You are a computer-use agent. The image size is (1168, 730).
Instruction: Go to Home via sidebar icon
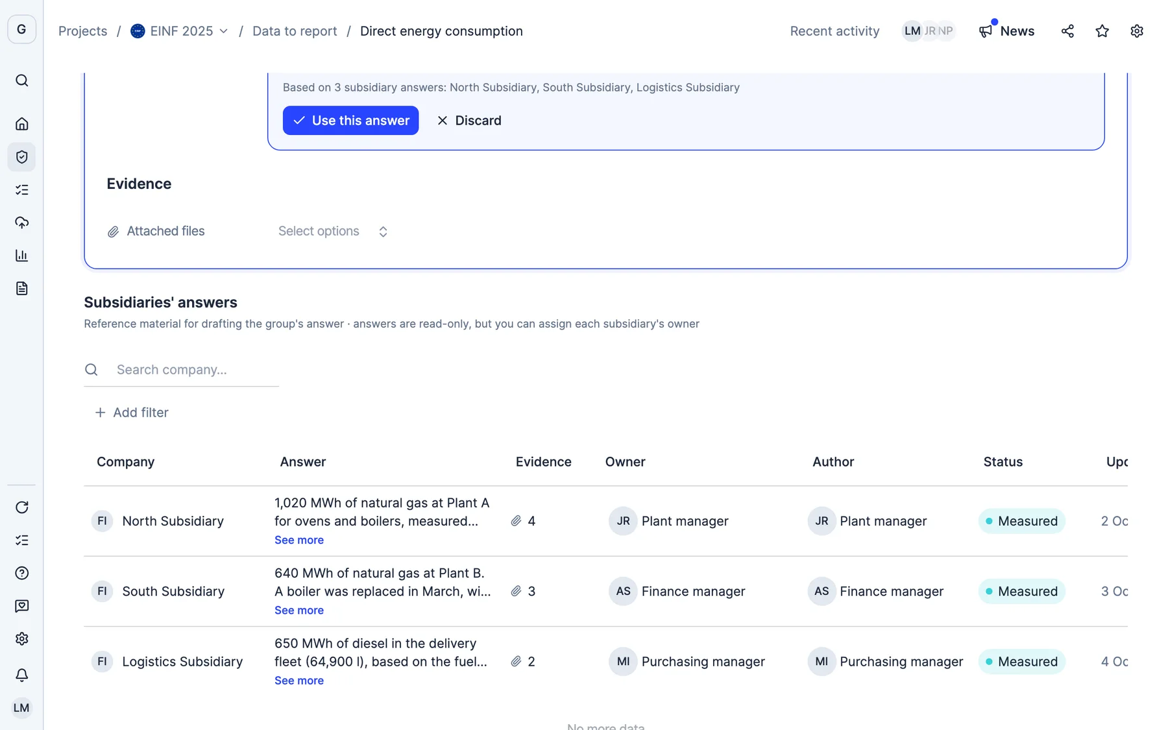click(x=21, y=124)
